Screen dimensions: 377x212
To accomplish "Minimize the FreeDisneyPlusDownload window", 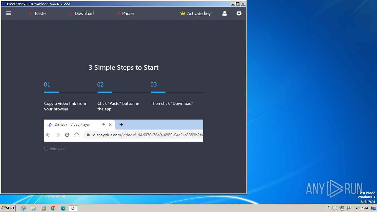I will (233, 4).
